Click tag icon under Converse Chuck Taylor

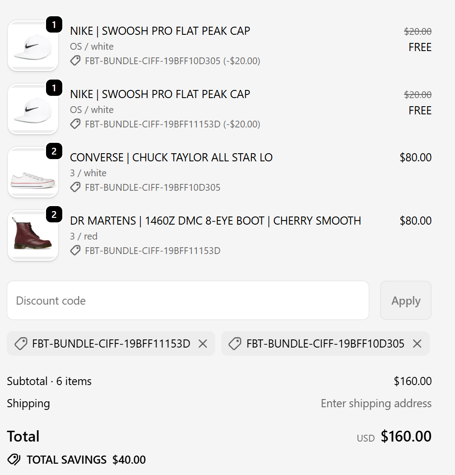click(75, 187)
